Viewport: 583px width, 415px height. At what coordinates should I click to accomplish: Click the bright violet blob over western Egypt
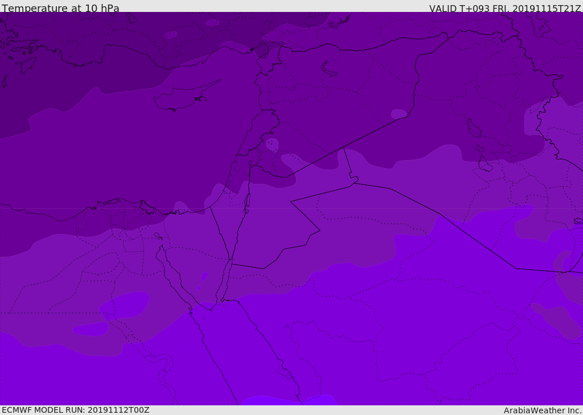125,305
